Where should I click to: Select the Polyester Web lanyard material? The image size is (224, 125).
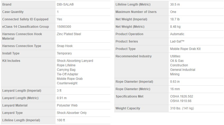coord(67,105)
